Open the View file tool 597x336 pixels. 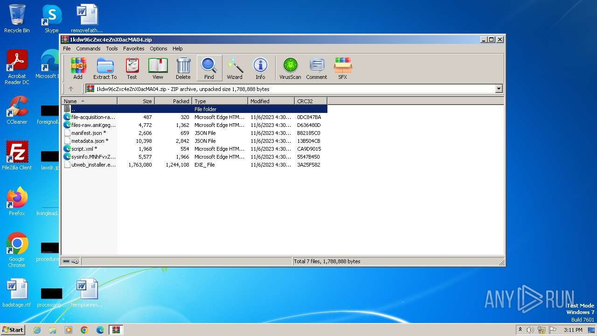(x=158, y=68)
